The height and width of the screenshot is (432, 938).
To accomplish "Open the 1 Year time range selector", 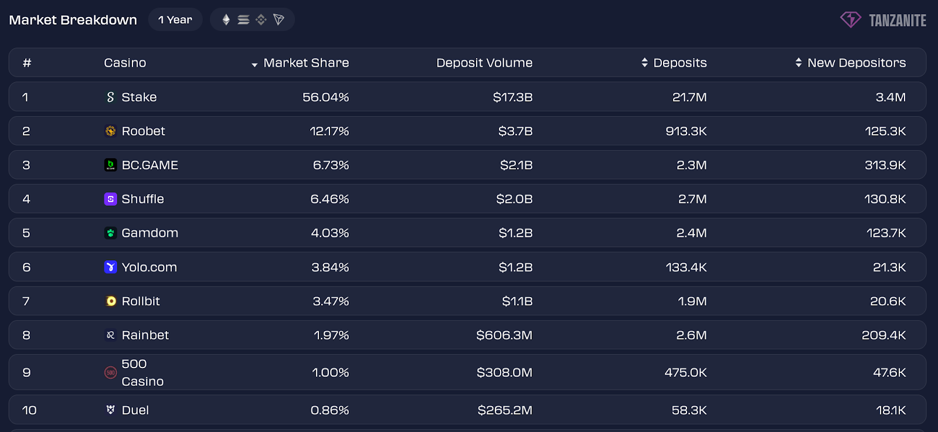I will pos(175,20).
